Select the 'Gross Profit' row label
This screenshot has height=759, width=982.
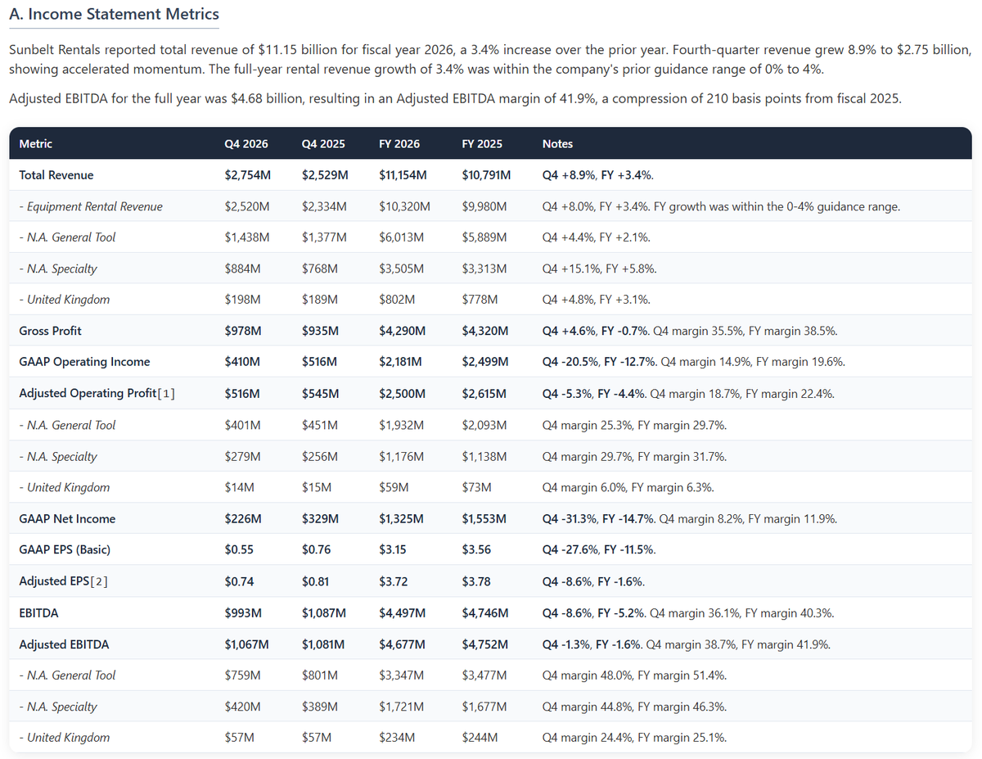pos(51,331)
